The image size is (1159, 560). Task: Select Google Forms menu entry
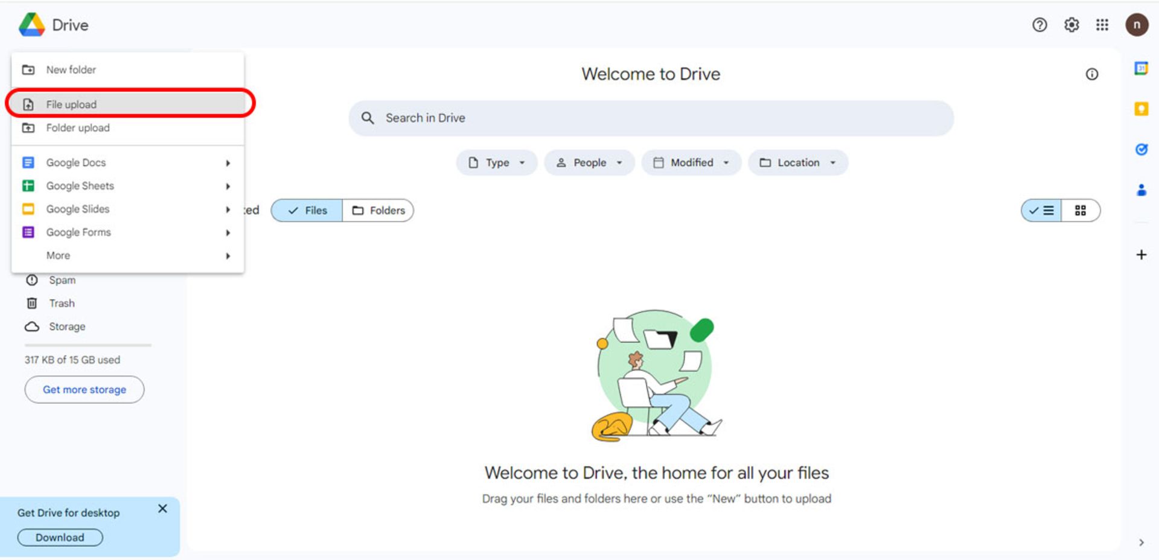coord(128,232)
